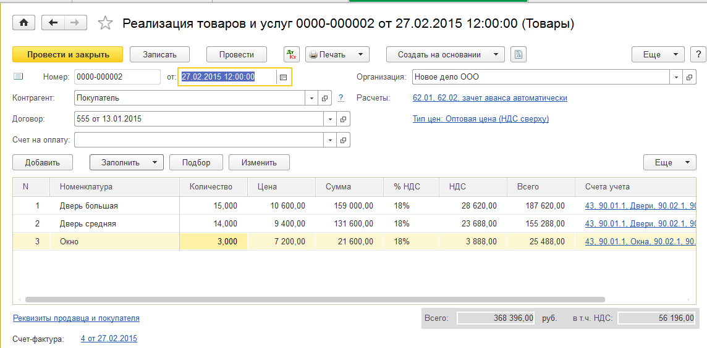Click the blue question mark near Контрагент

click(x=341, y=97)
